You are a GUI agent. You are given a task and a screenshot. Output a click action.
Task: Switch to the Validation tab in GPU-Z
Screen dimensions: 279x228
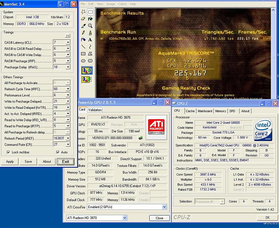point(95,110)
